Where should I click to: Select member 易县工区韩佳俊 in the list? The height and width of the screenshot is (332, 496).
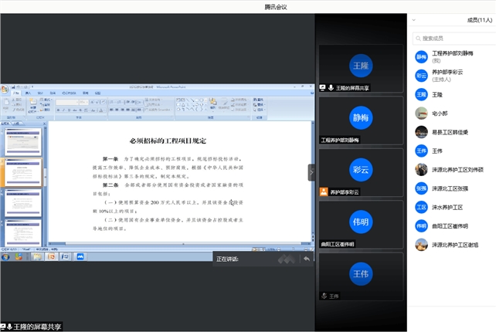pos(454,132)
